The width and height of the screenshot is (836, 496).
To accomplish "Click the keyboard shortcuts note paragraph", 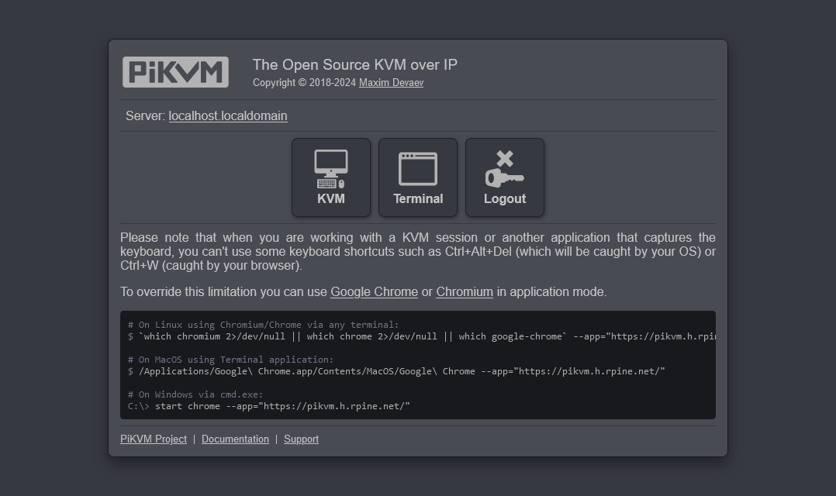I will pyautogui.click(x=417, y=251).
